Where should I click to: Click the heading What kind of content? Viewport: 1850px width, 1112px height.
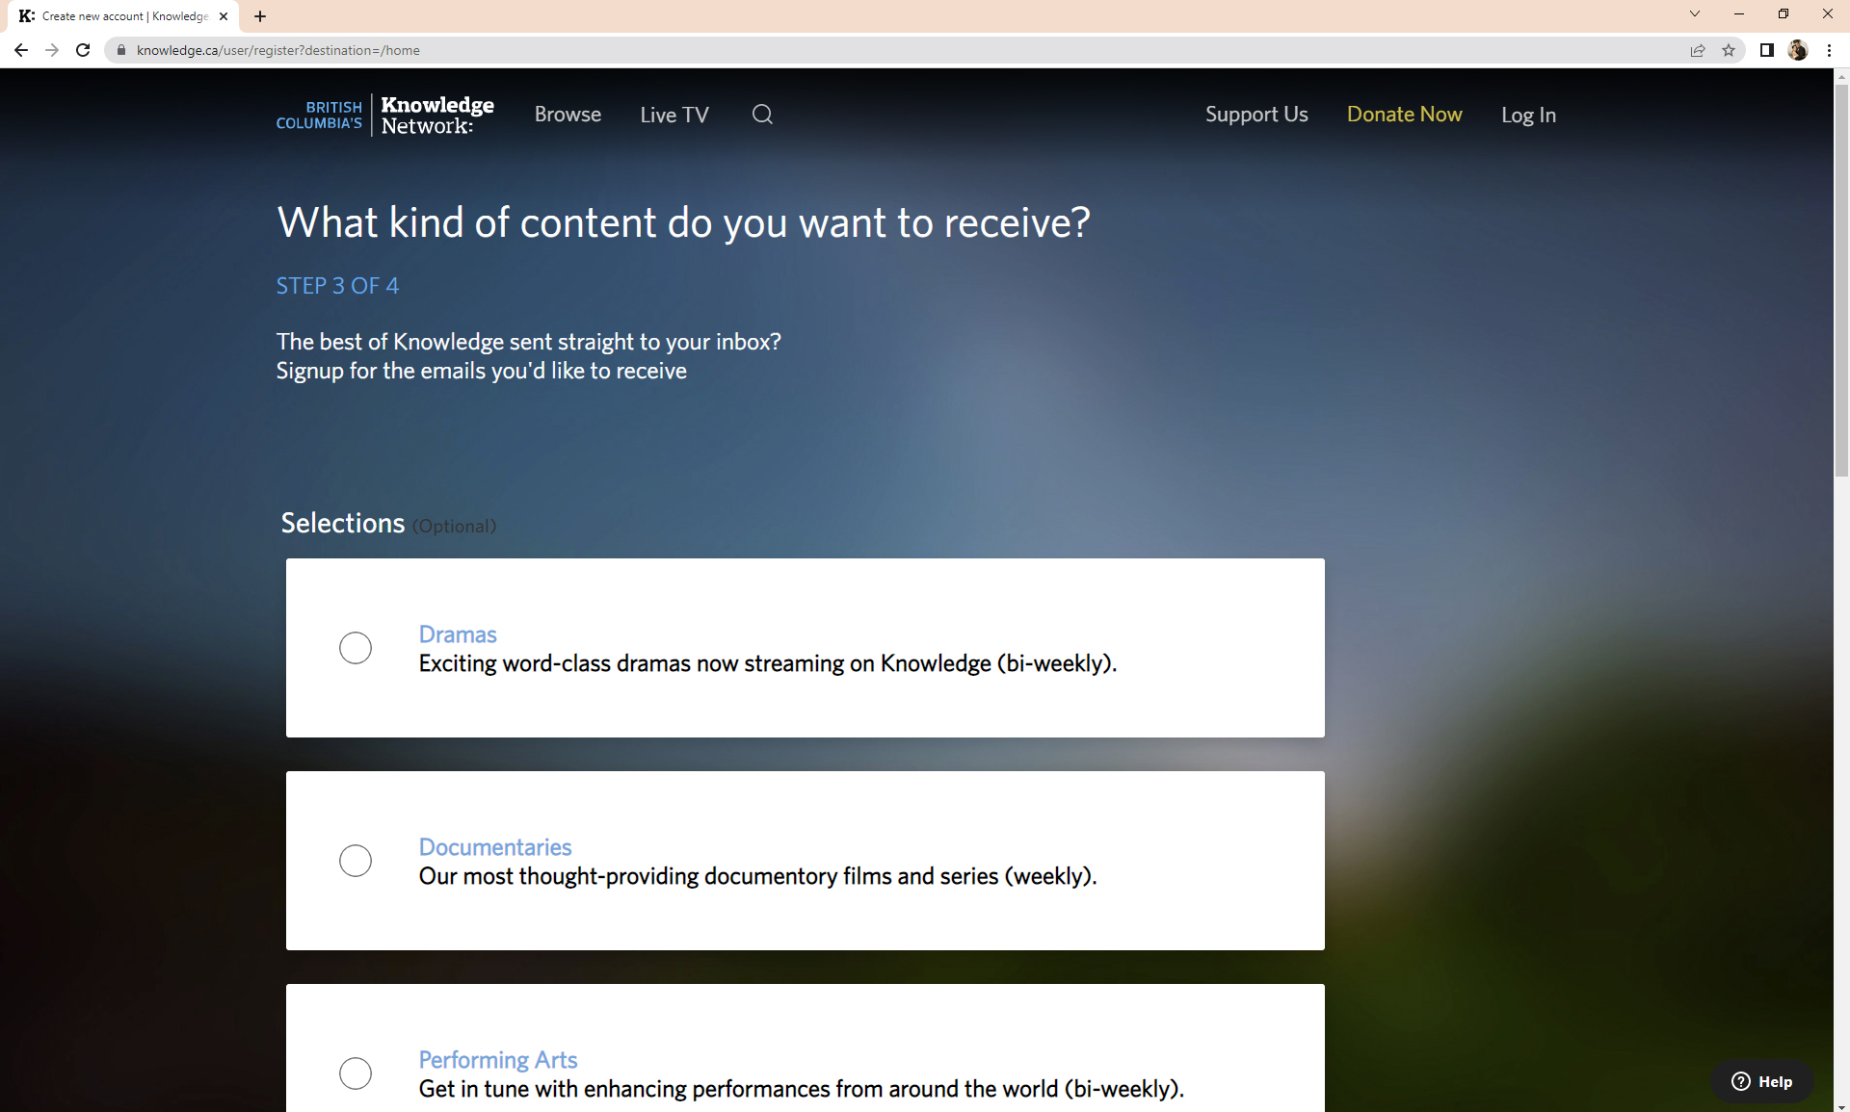683,222
